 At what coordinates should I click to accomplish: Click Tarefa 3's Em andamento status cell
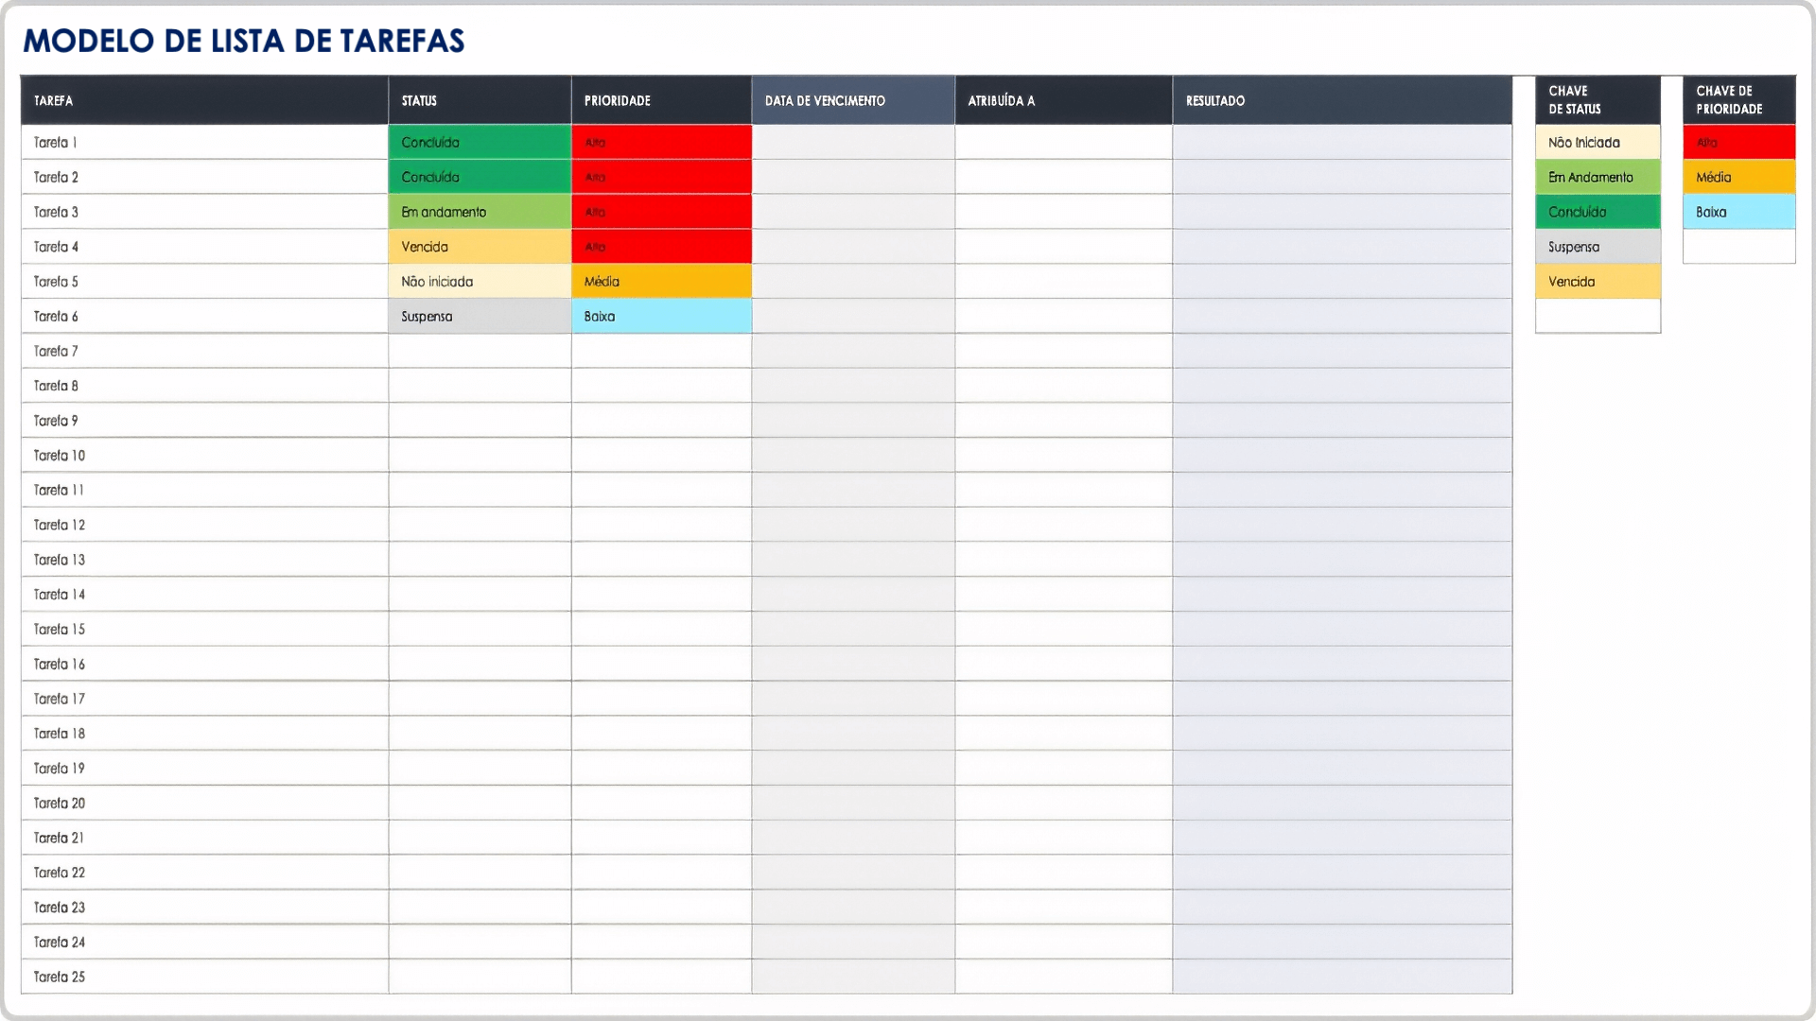coord(480,212)
